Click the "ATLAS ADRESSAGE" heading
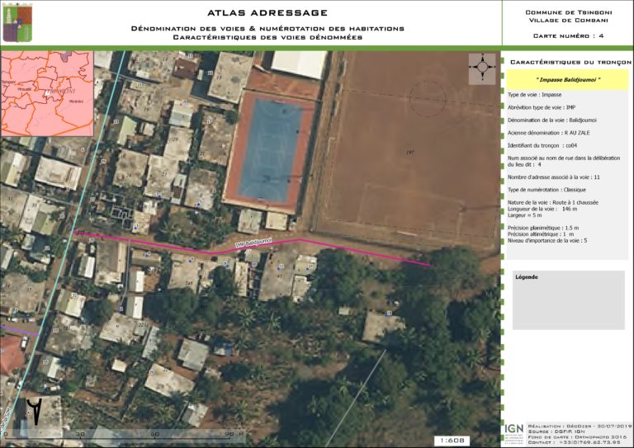 267,13
